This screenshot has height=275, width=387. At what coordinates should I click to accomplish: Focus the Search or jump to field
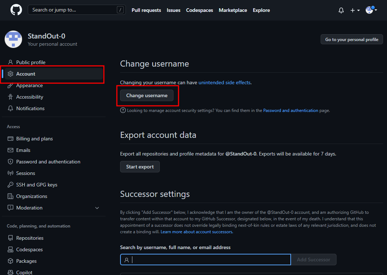coord(77,10)
